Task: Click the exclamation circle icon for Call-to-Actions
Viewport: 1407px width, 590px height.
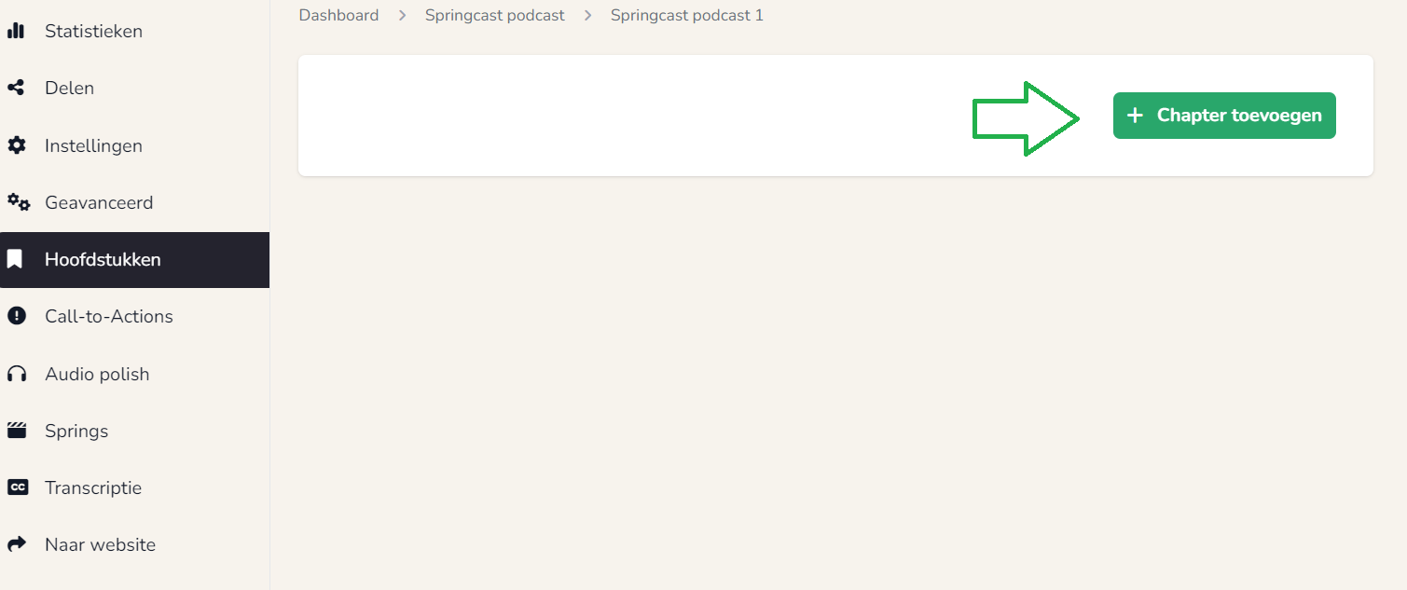Action: tap(16, 316)
